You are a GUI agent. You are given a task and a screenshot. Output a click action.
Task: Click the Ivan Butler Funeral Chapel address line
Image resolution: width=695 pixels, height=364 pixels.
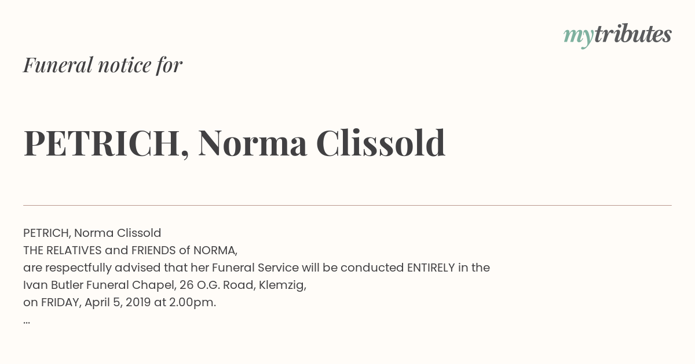(x=164, y=285)
